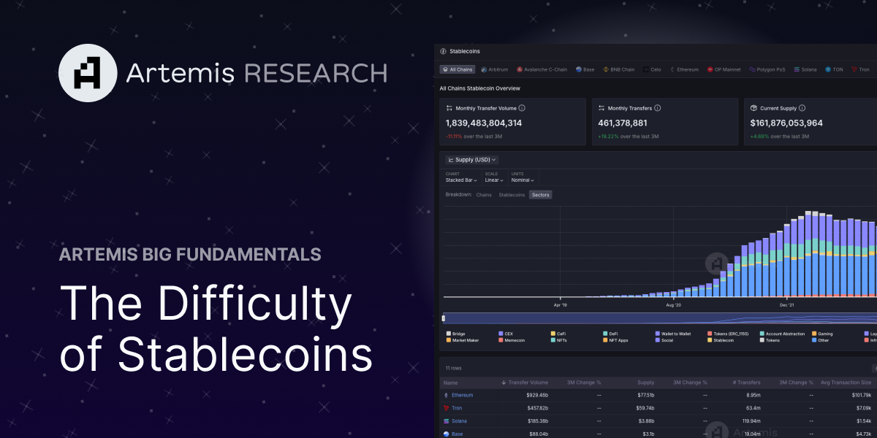877x438 pixels.
Task: Select the All Chains tab
Action: (458, 69)
